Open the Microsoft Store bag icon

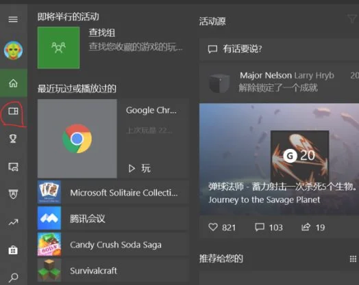coord(13,250)
